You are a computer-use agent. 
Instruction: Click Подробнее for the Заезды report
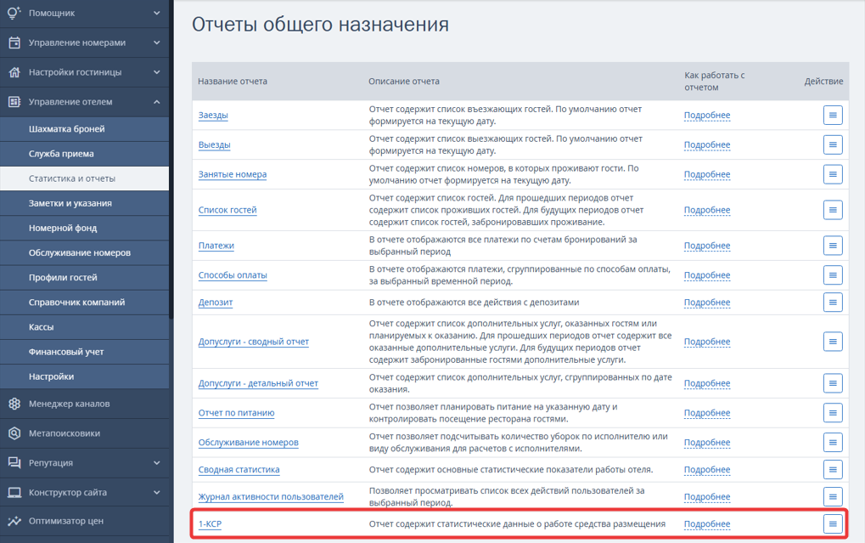coord(707,115)
